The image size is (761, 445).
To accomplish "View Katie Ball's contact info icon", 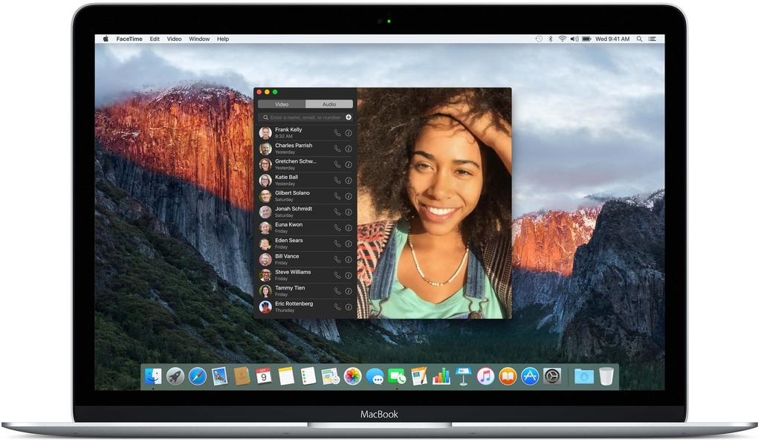I will click(x=349, y=181).
